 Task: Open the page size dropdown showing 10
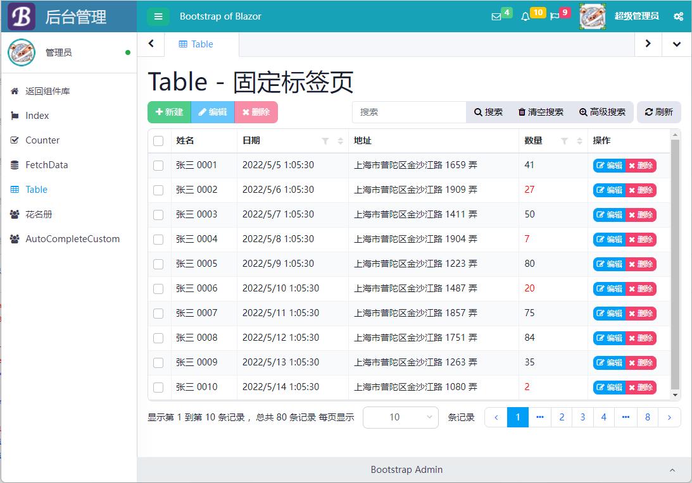click(x=400, y=417)
